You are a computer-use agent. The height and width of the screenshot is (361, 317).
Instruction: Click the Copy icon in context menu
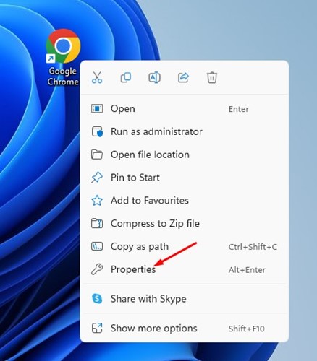126,77
